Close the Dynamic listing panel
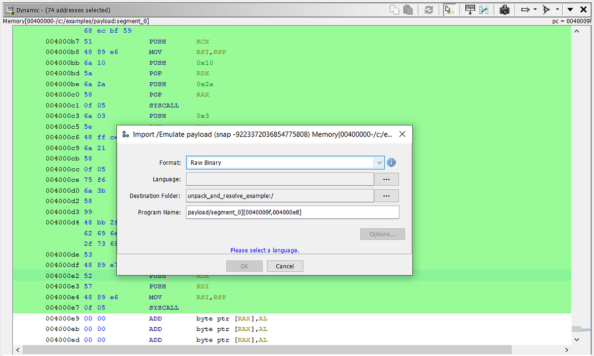The image size is (594, 356). [584, 10]
